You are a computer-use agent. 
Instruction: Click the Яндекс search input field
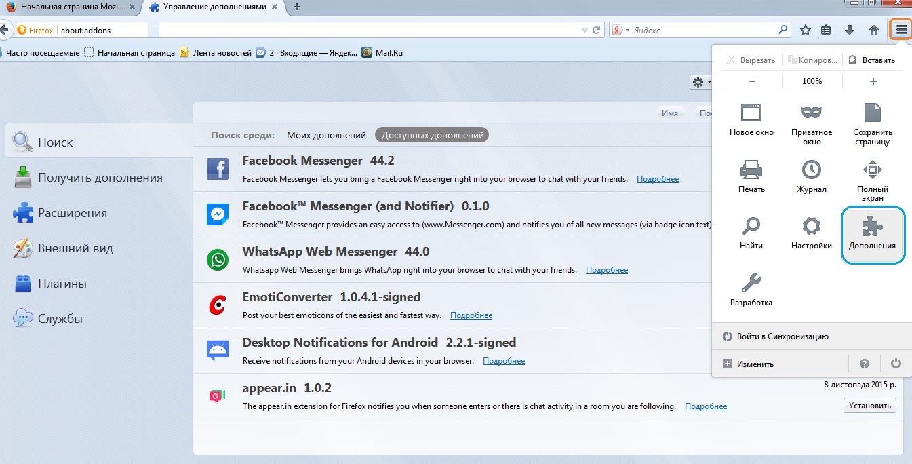click(704, 31)
